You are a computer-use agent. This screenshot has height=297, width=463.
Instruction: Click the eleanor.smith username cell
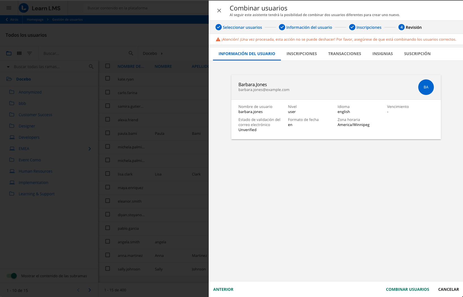tap(130, 201)
